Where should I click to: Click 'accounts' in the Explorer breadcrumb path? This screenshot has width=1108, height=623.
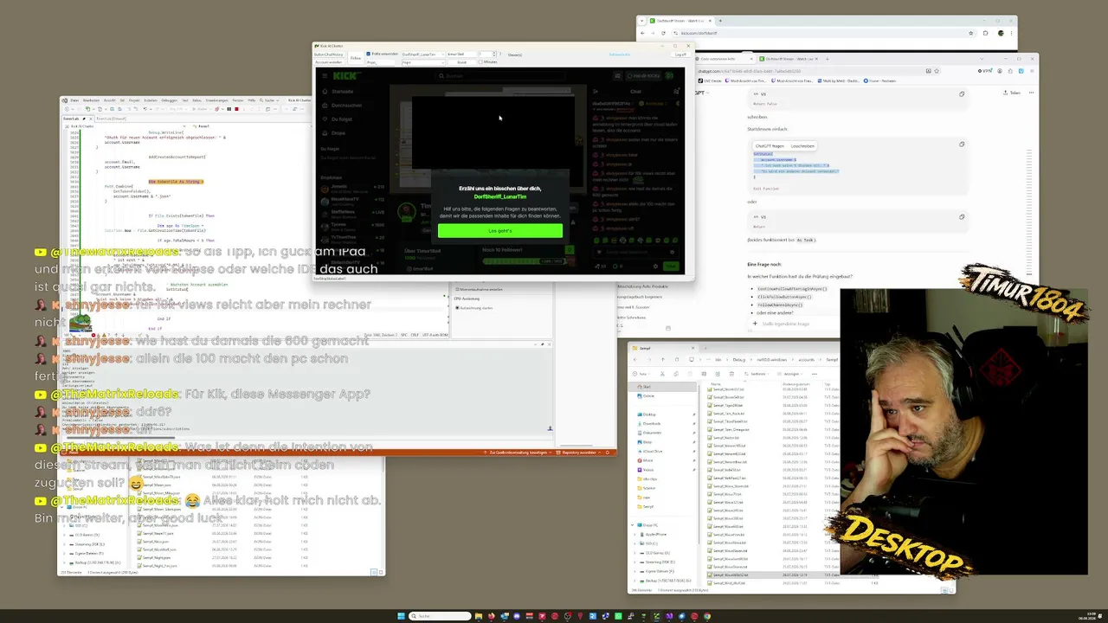[x=806, y=359]
